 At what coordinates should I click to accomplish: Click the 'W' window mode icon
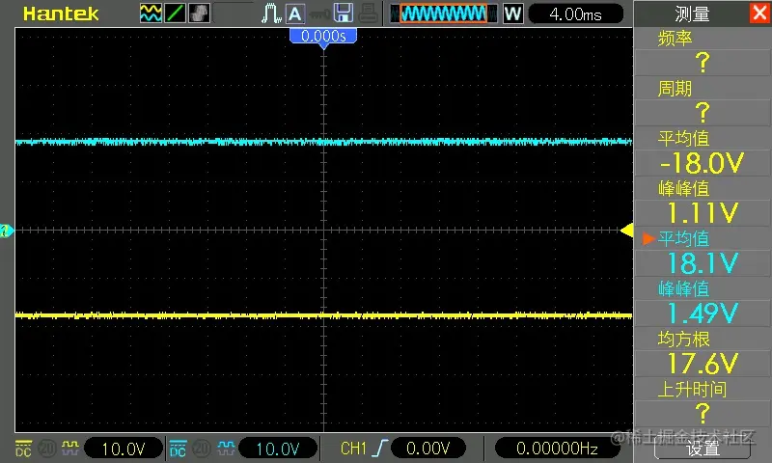(512, 14)
